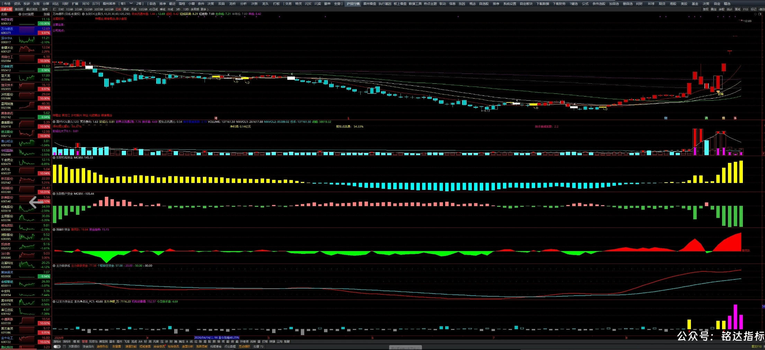Click the small square icon beside the bottom toggle

pyautogui.click(x=65, y=347)
